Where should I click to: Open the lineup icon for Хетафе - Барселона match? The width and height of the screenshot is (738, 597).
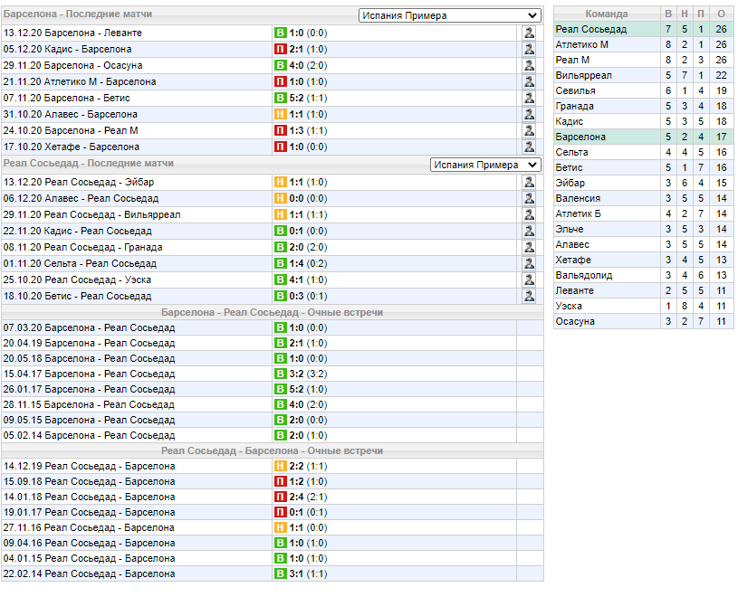pyautogui.click(x=529, y=147)
